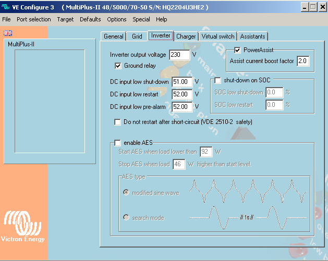Click the Start AES load watt field
This screenshot has height=261, width=328.
[206, 152]
